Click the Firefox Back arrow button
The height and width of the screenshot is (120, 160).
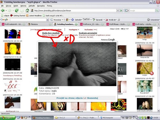pos(3,11)
